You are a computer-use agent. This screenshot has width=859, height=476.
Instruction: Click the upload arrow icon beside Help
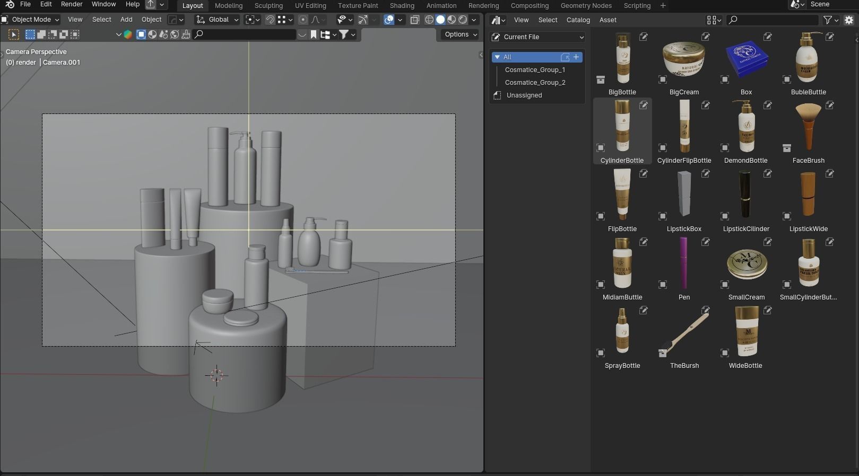pyautogui.click(x=151, y=5)
